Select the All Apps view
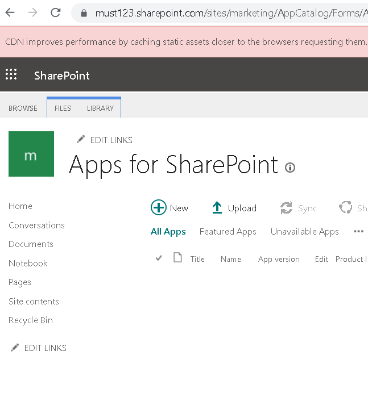 coord(168,231)
